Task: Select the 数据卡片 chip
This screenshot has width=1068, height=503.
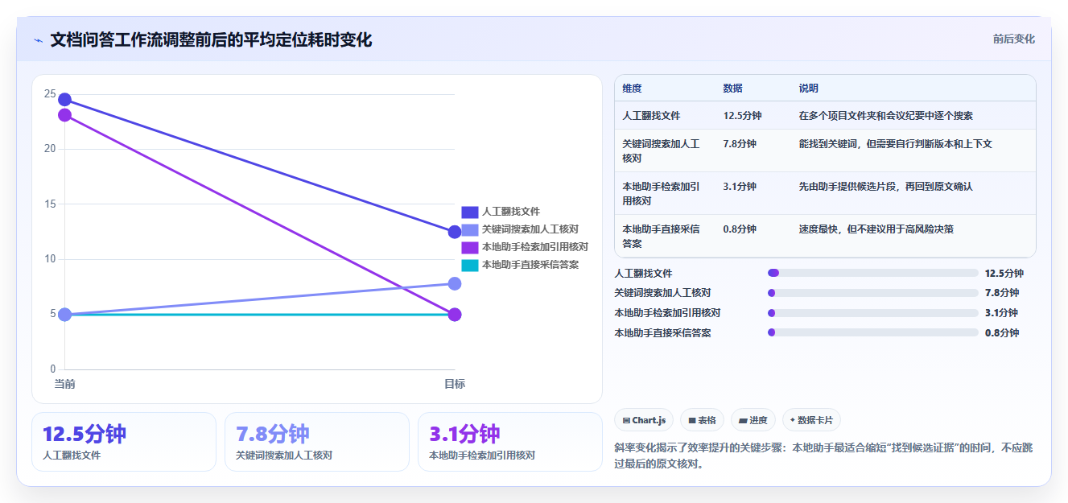Action: click(x=811, y=420)
